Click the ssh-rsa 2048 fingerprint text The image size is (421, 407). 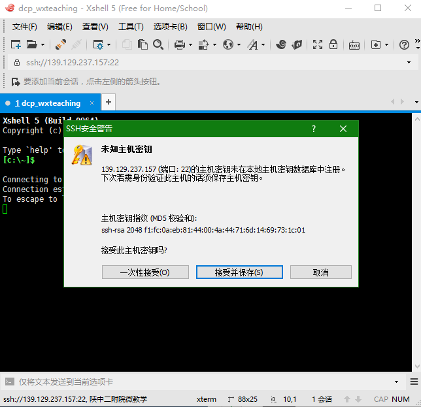(x=203, y=230)
